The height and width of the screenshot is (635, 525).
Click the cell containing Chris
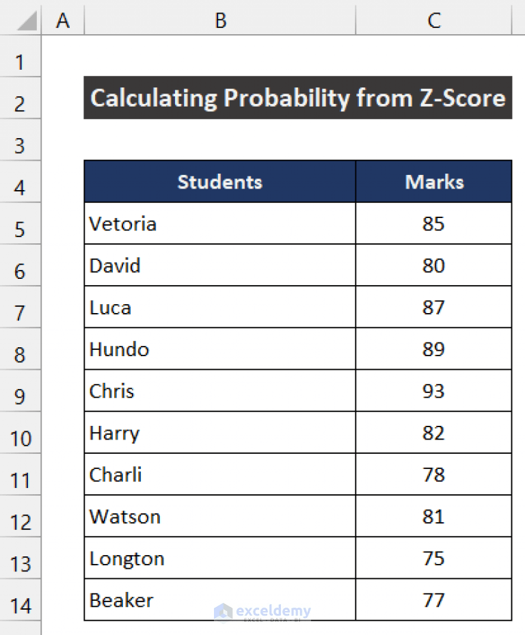[219, 391]
